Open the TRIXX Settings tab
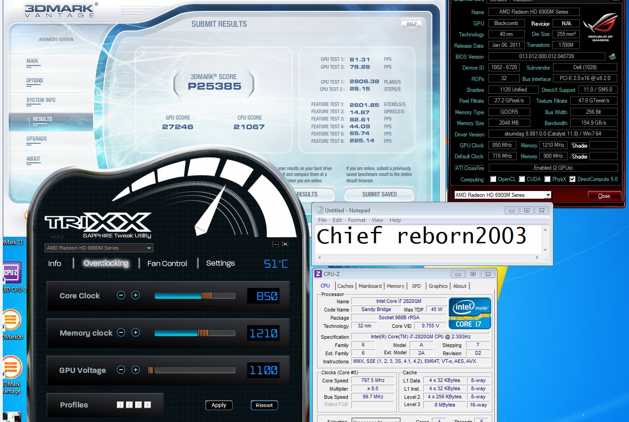This screenshot has height=422, width=629. coord(220,263)
